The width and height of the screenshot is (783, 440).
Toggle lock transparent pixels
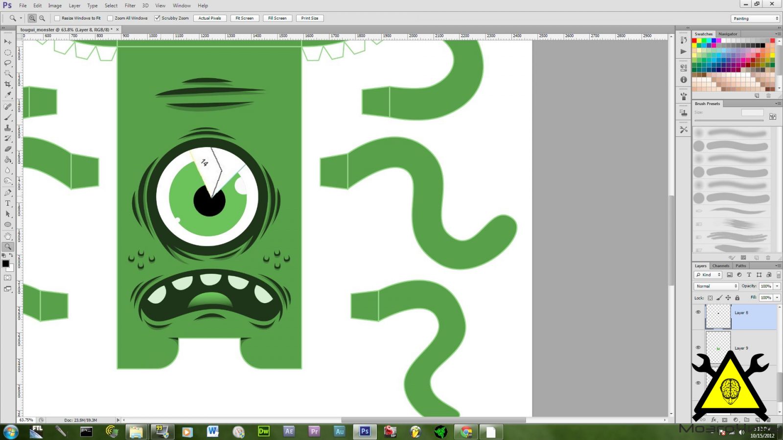tap(710, 298)
